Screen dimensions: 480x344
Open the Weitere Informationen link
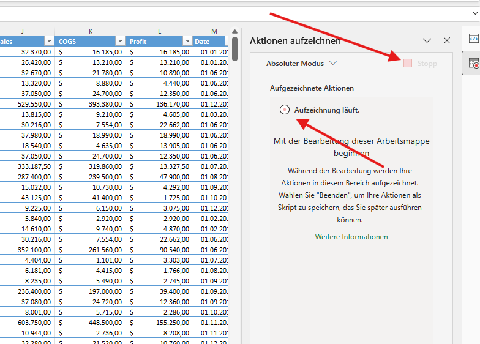(351, 237)
